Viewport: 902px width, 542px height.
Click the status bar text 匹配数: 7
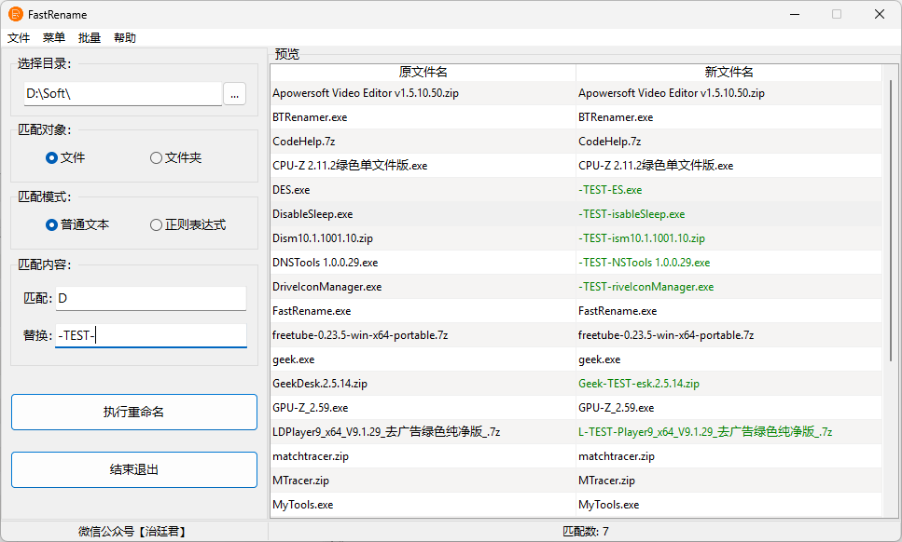(586, 533)
